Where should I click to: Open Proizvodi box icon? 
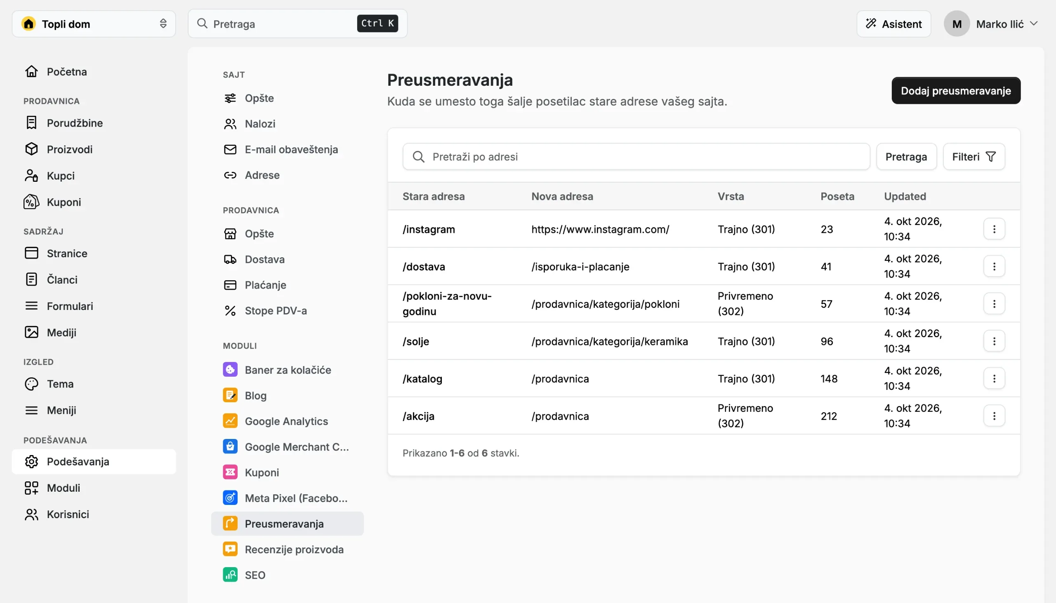click(31, 149)
